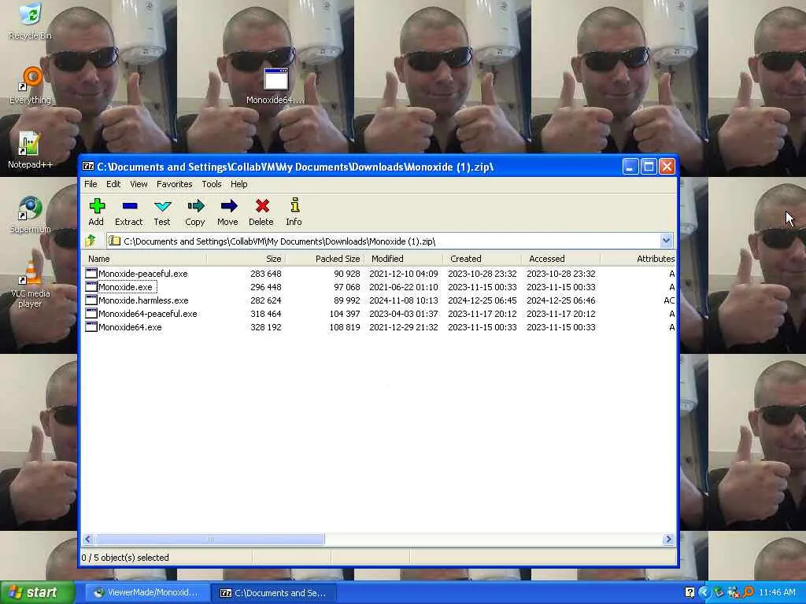Image resolution: width=806 pixels, height=604 pixels.
Task: Open the File menu
Action: point(91,184)
